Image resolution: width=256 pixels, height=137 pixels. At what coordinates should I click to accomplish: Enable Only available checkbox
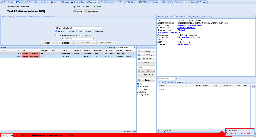(x=138, y=95)
